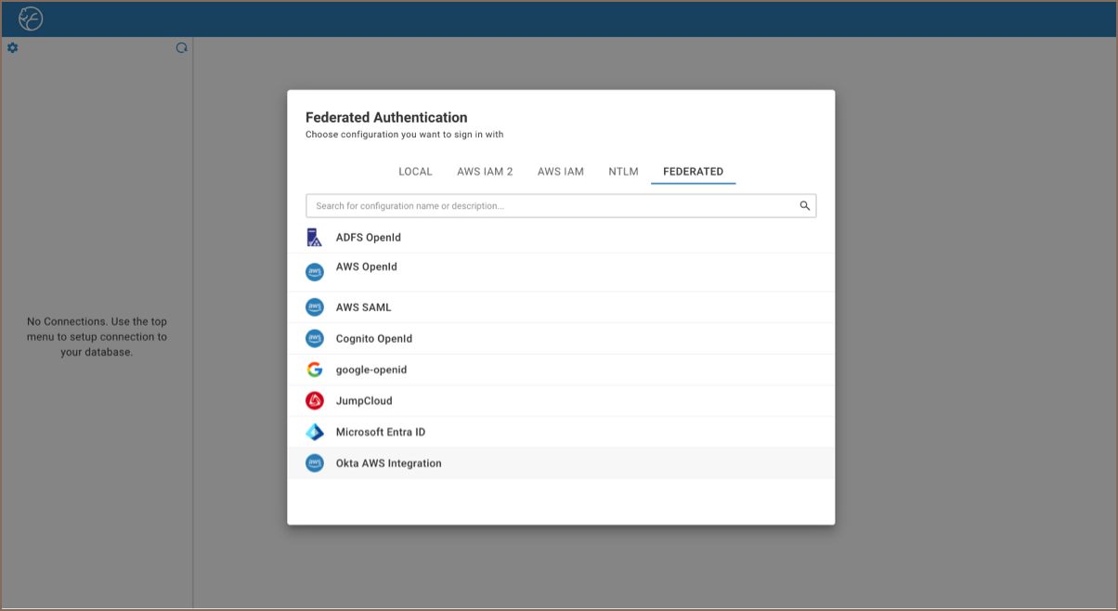Click the Google logo icon

(315, 370)
